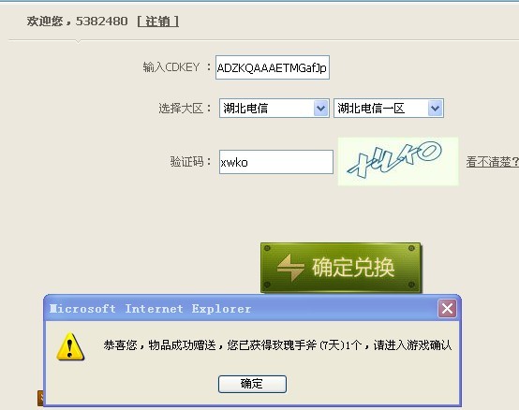Image resolution: width=519 pixels, height=410 pixels.
Task: Focus the 输入CDKEY text field
Action: (x=273, y=67)
